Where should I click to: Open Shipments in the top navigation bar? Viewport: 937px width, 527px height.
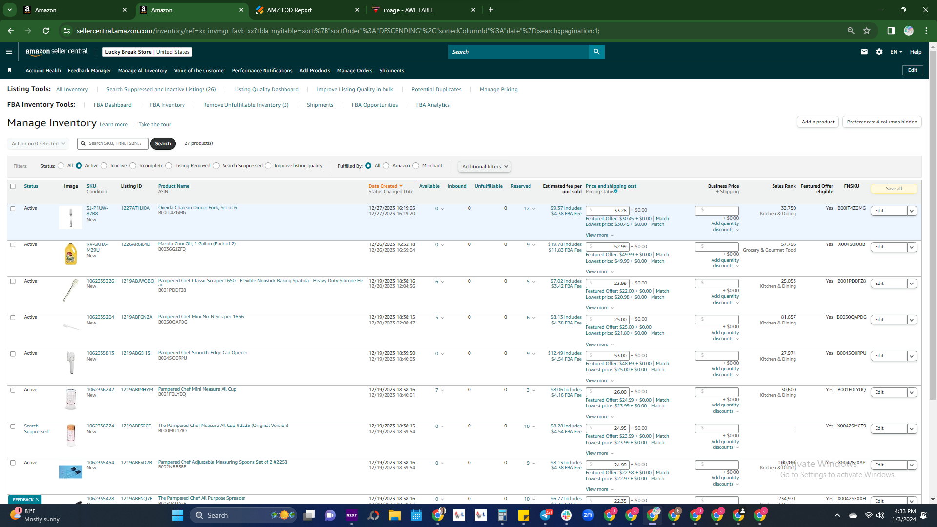(x=391, y=71)
